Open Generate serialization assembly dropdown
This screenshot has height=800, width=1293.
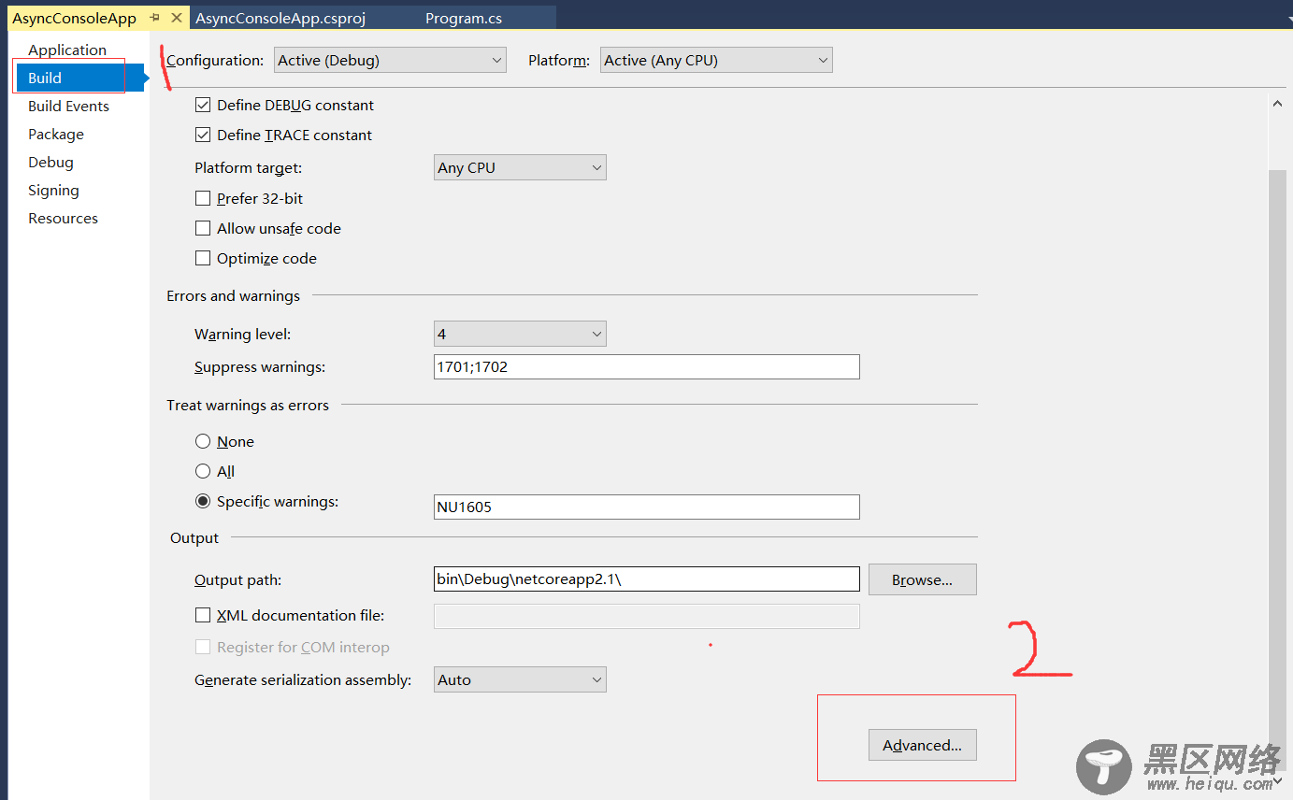tap(520, 679)
